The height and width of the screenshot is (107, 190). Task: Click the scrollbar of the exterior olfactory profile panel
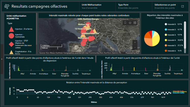(x=96, y=59)
